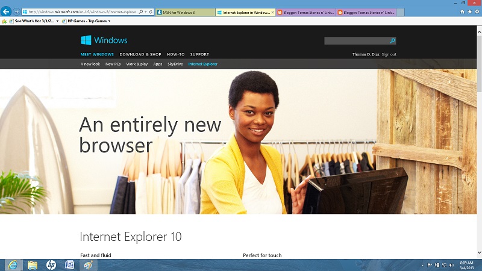Open the HP Games - Top Games favorite
This screenshot has height=271, width=482.
pos(84,21)
